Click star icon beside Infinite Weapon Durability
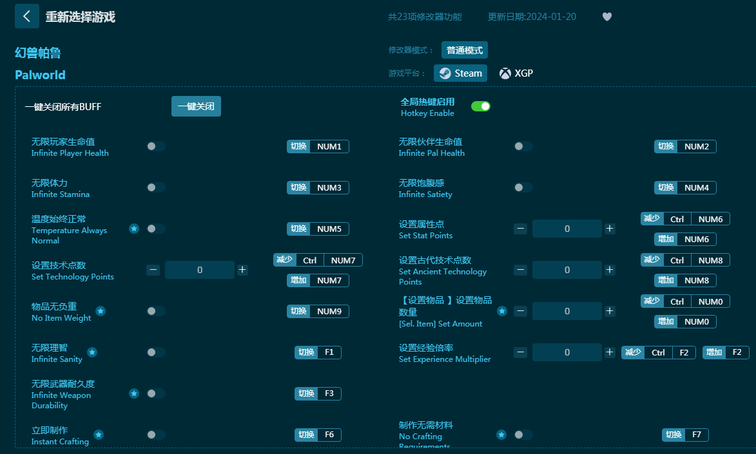 click(134, 393)
